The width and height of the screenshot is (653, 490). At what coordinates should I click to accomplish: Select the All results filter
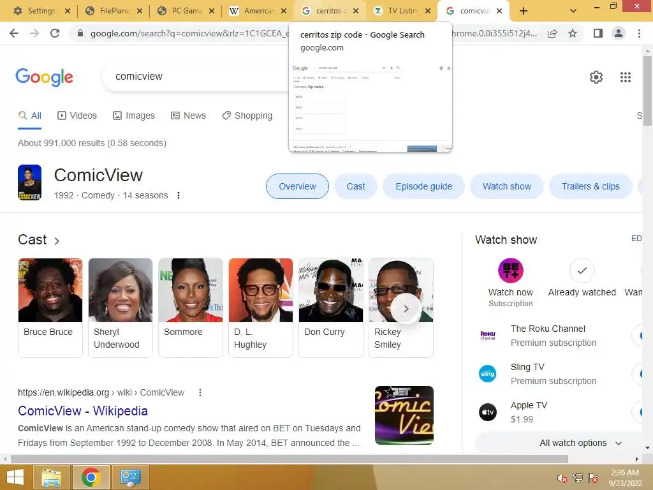pos(29,115)
